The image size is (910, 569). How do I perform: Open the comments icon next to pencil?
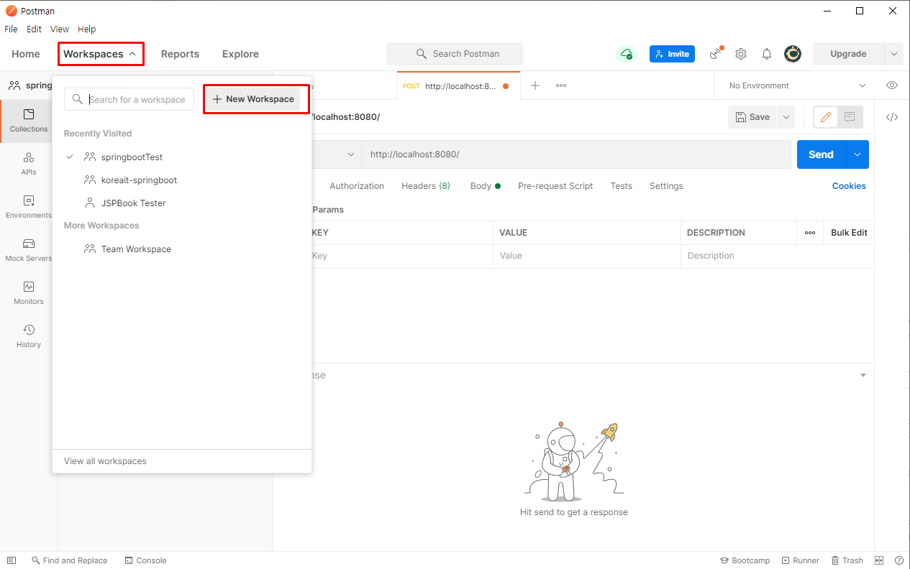pyautogui.click(x=850, y=117)
